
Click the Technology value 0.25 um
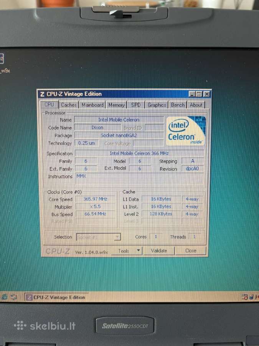click(x=87, y=143)
